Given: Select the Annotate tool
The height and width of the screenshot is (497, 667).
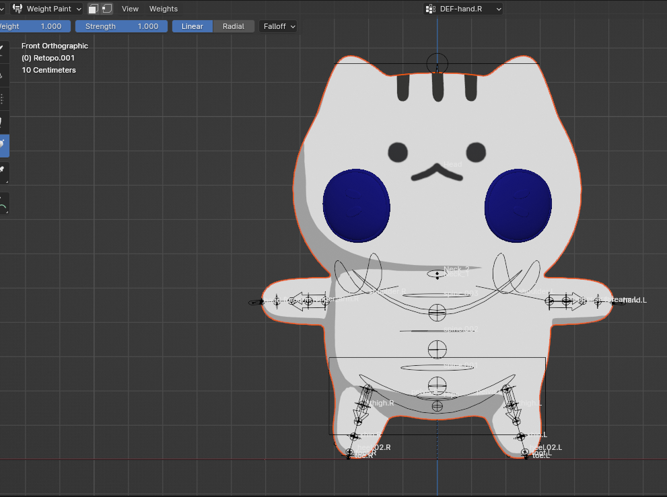Looking at the screenshot, I should tap(4, 204).
